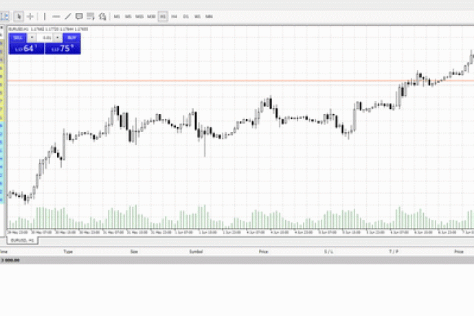Click the BUY one-click trading button

click(71, 38)
